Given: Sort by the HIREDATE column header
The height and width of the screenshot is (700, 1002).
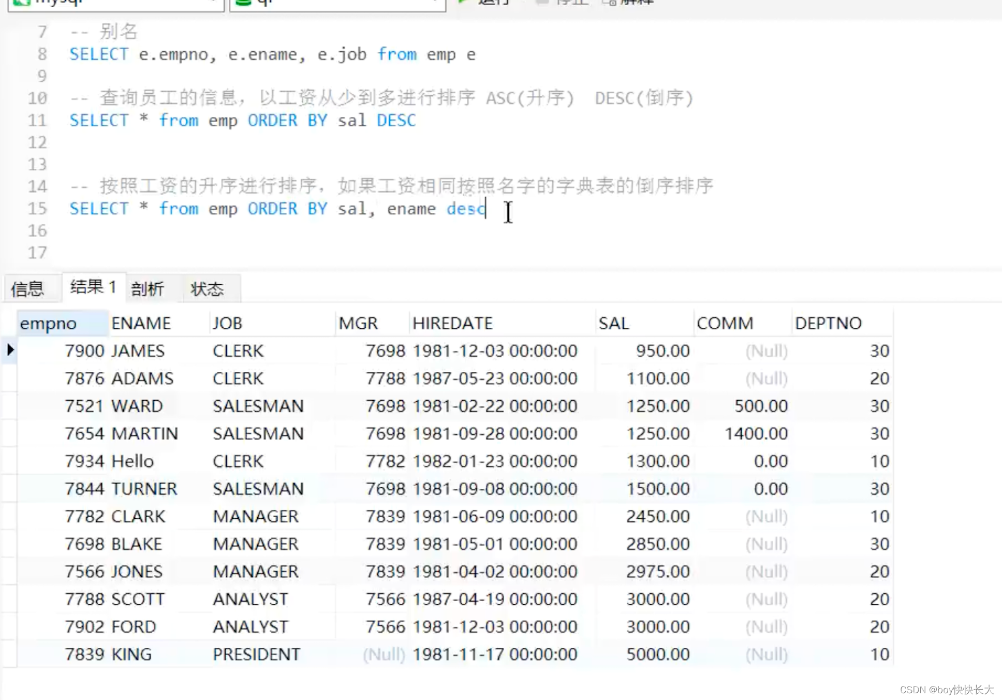Looking at the screenshot, I should click(x=452, y=322).
